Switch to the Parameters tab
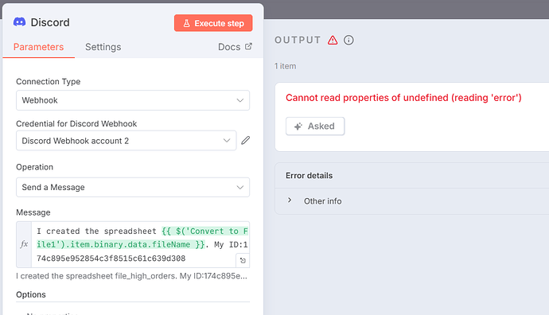This screenshot has height=315, width=549. 38,47
